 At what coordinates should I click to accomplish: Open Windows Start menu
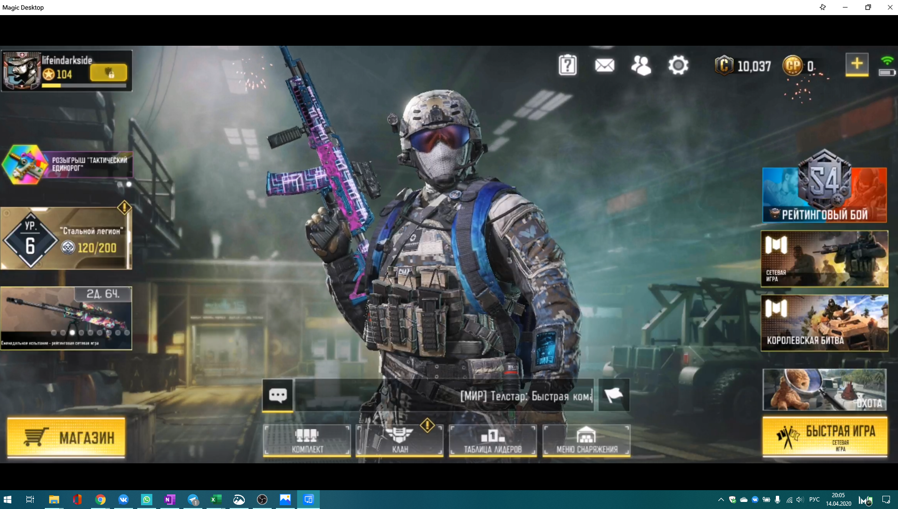(x=8, y=500)
